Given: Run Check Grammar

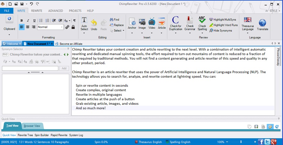Looking at the screenshot, I should click(190, 25).
